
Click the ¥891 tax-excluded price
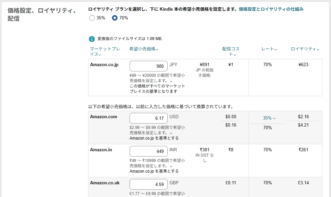(204, 65)
